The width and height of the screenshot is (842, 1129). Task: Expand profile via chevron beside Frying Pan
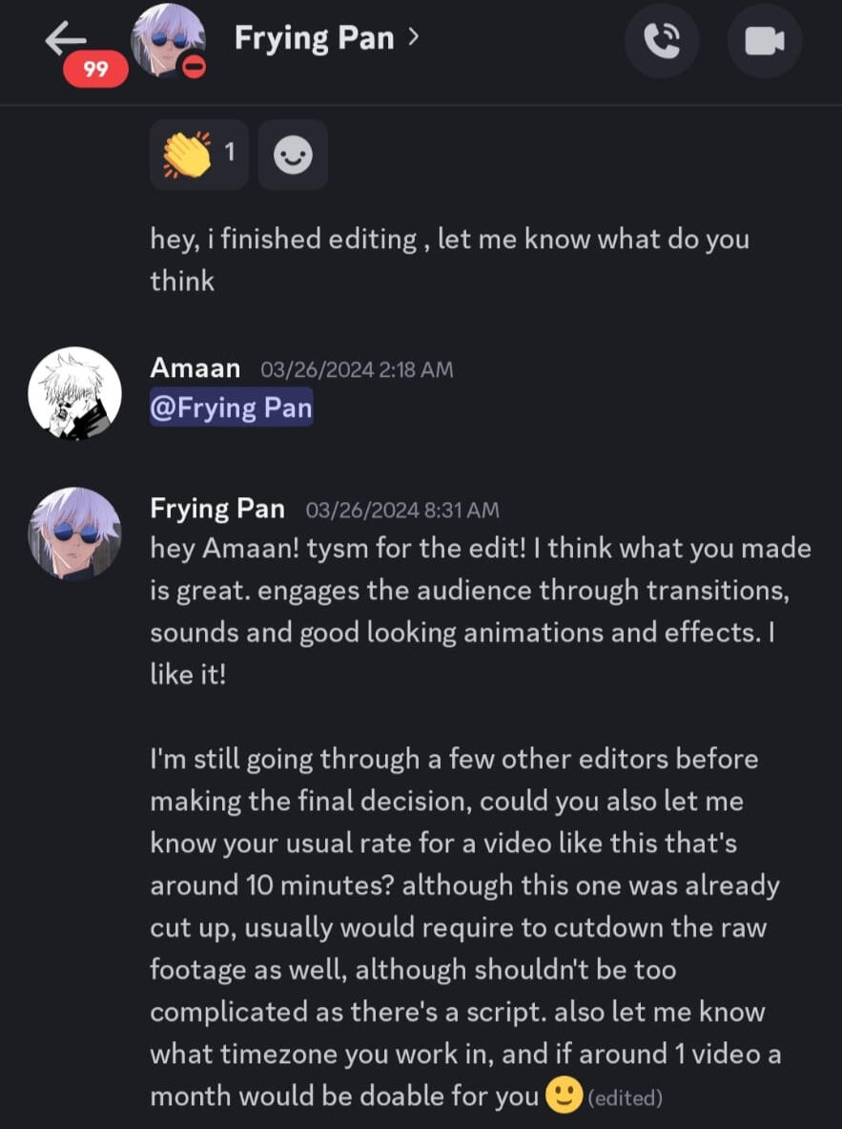pyautogui.click(x=413, y=37)
